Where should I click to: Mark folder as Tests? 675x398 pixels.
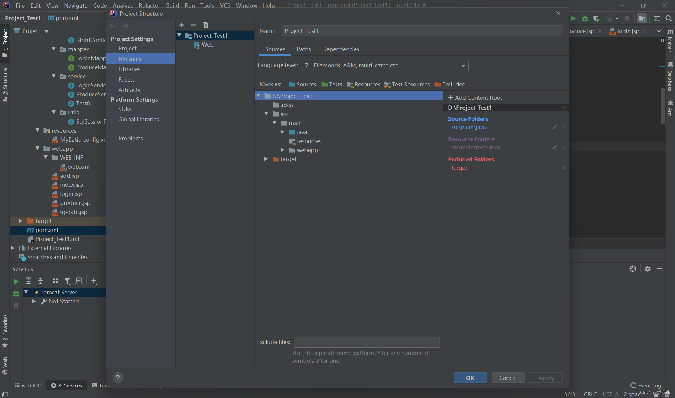[x=332, y=84]
